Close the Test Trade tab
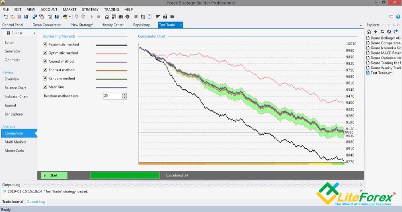The width and height of the screenshot is (402, 212). coord(181,25)
